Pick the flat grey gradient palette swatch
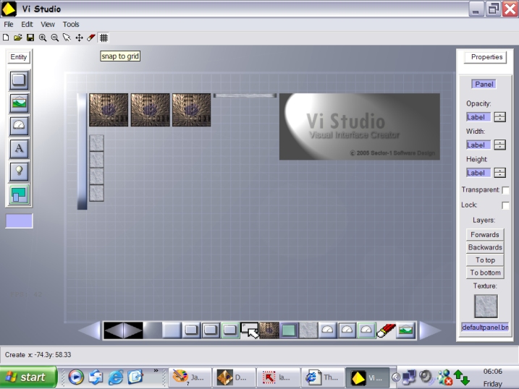 point(153,330)
